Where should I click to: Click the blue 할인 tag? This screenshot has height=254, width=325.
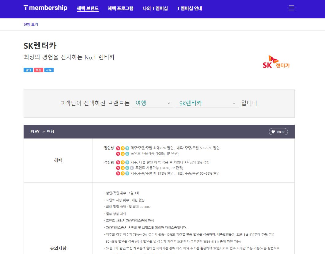[28, 70]
